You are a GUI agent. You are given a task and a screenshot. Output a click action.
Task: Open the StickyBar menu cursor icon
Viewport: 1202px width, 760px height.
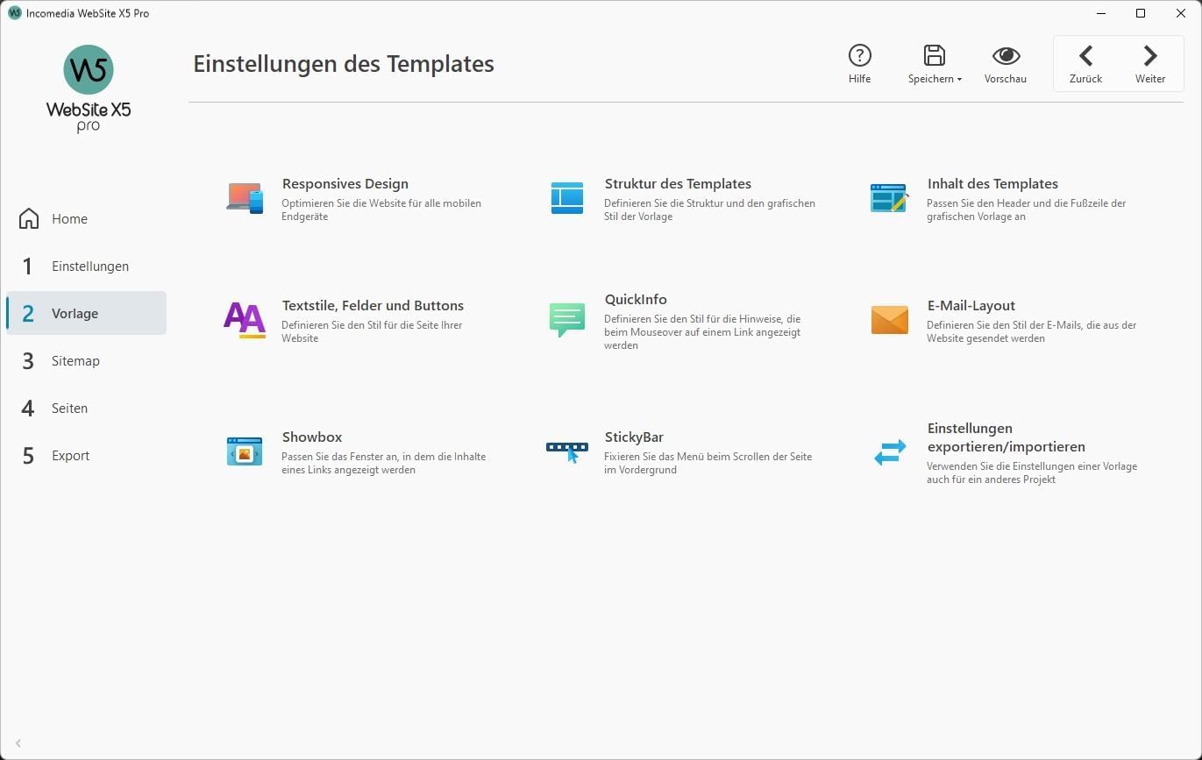pos(566,451)
